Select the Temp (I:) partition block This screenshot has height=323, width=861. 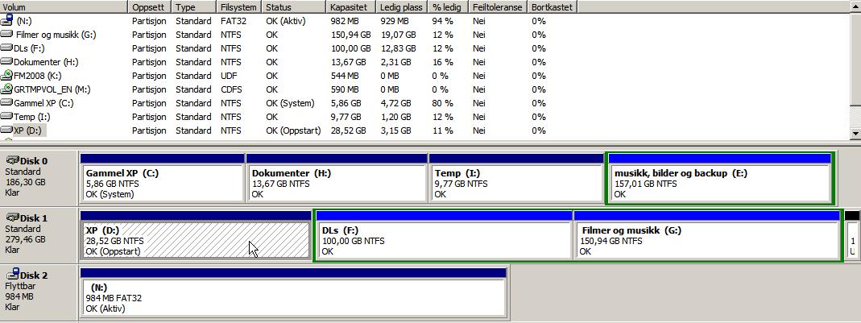pos(516,179)
